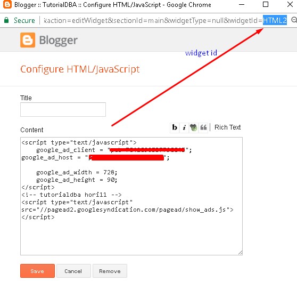This screenshot has height=281, width=297.
Task: Click the Blogger logo icon
Action: [x=28, y=40]
